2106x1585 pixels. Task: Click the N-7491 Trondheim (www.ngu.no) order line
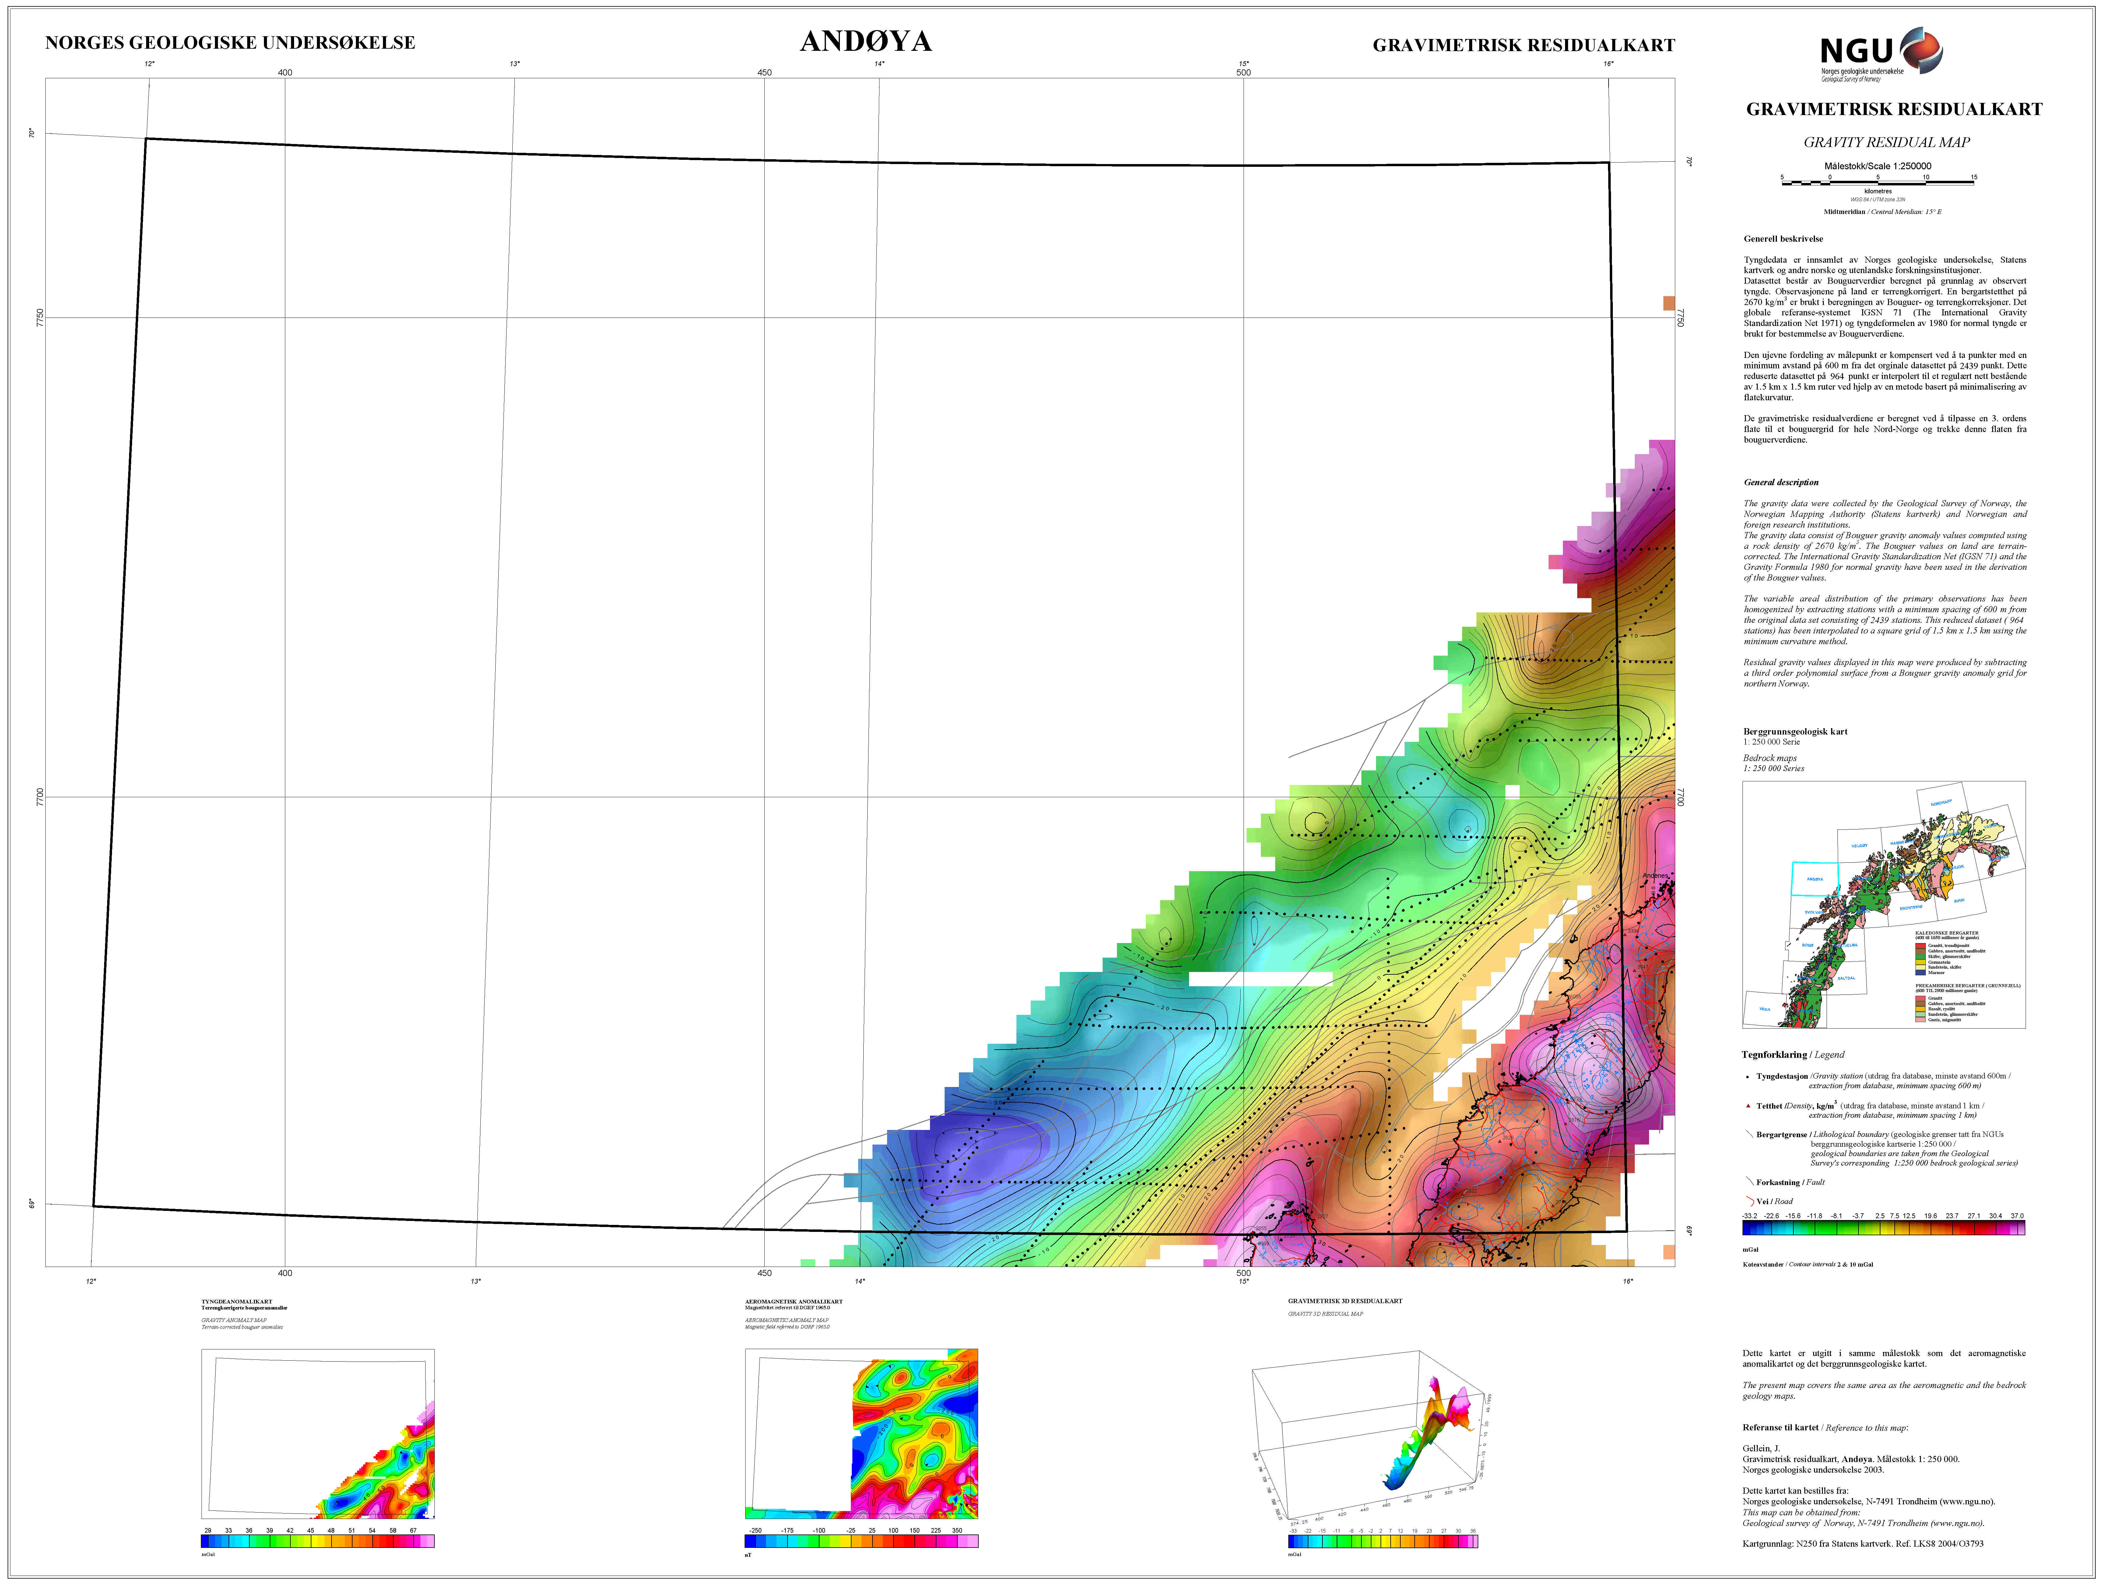pyautogui.click(x=1869, y=1502)
